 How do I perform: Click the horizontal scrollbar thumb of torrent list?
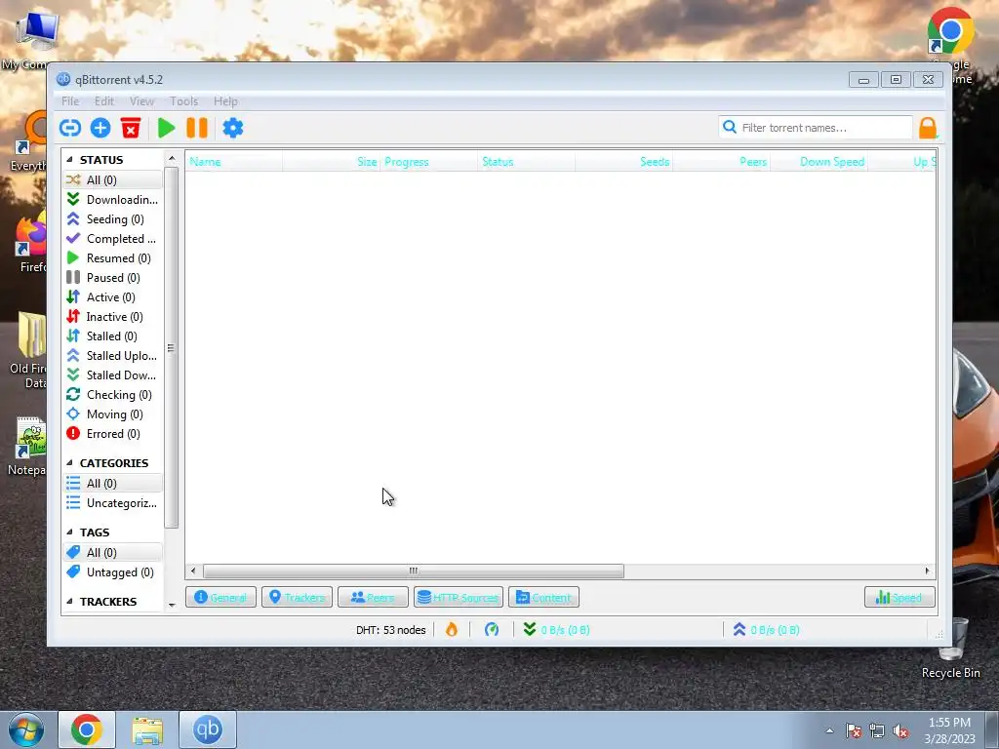413,571
